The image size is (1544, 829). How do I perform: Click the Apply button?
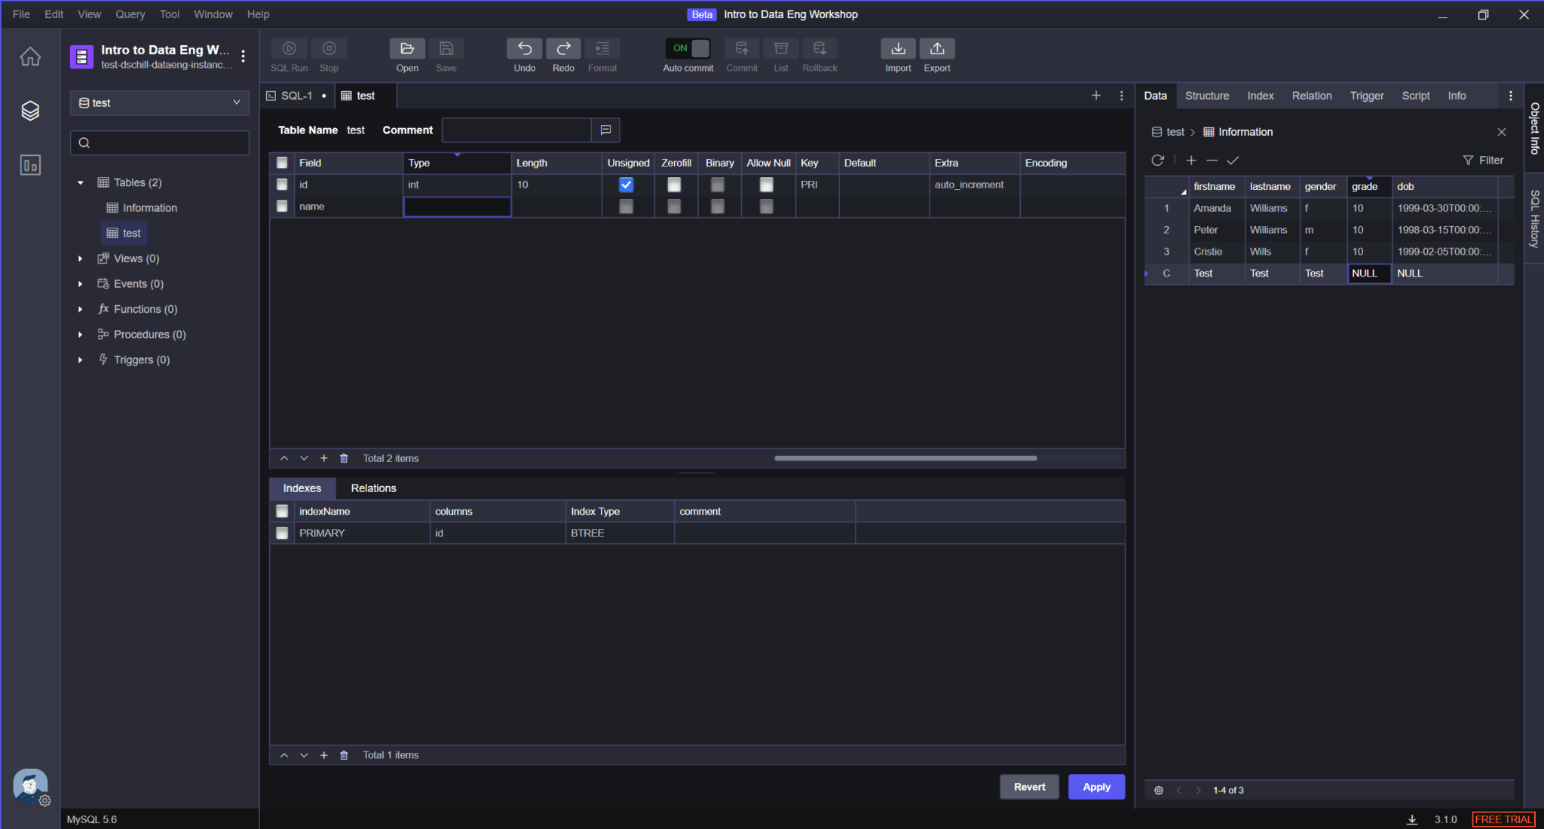[x=1096, y=786]
